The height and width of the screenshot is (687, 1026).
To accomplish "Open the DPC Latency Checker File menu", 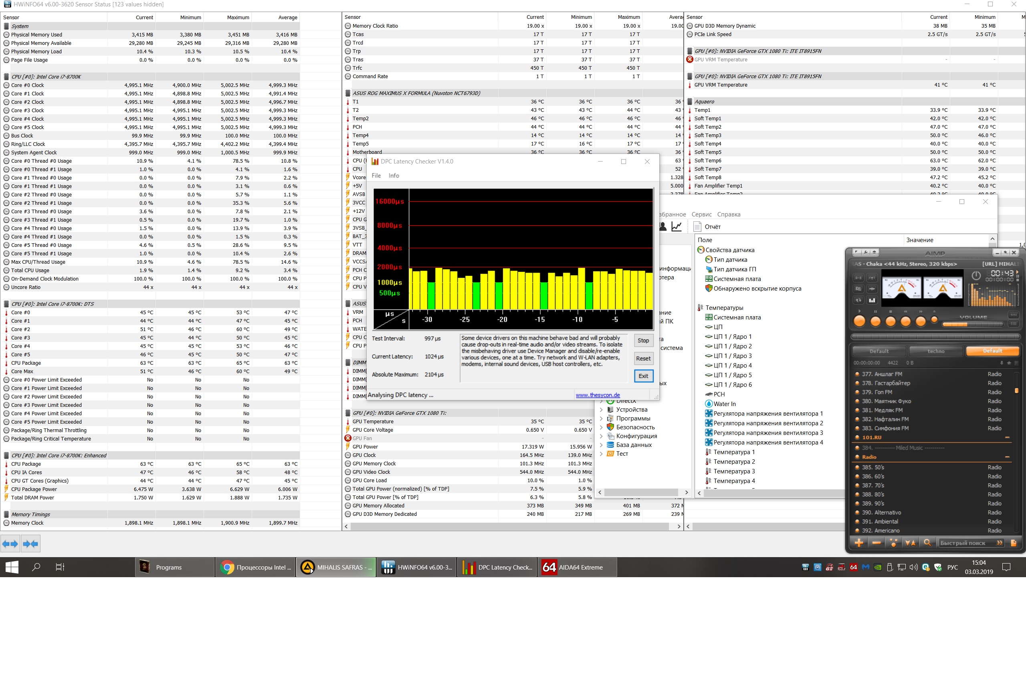I will [376, 176].
